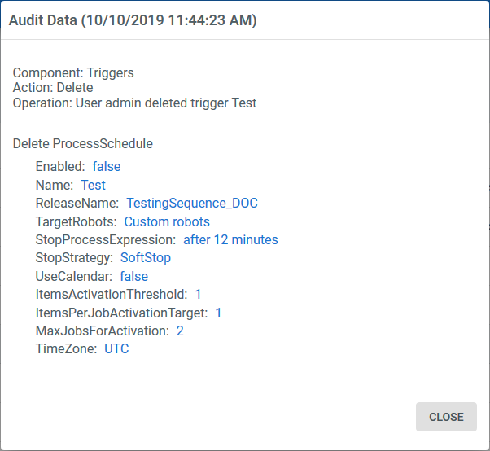The height and width of the screenshot is (451, 490).
Task: Click the 'UTC' time zone value
Action: coord(116,348)
